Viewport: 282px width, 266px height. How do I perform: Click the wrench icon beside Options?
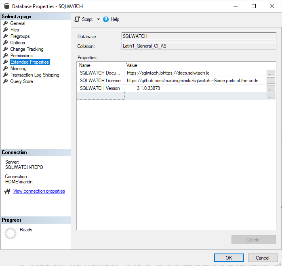[6, 42]
